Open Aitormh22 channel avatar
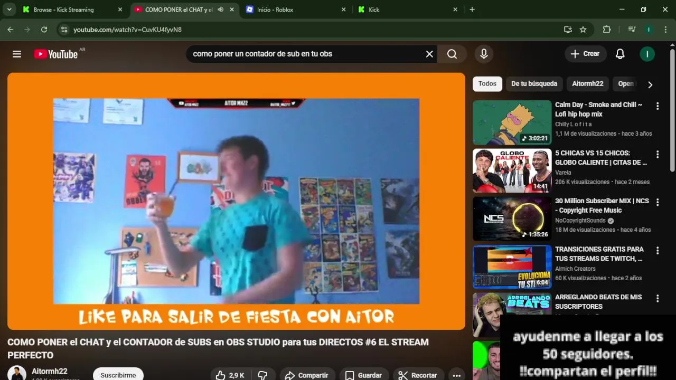 coord(17,374)
